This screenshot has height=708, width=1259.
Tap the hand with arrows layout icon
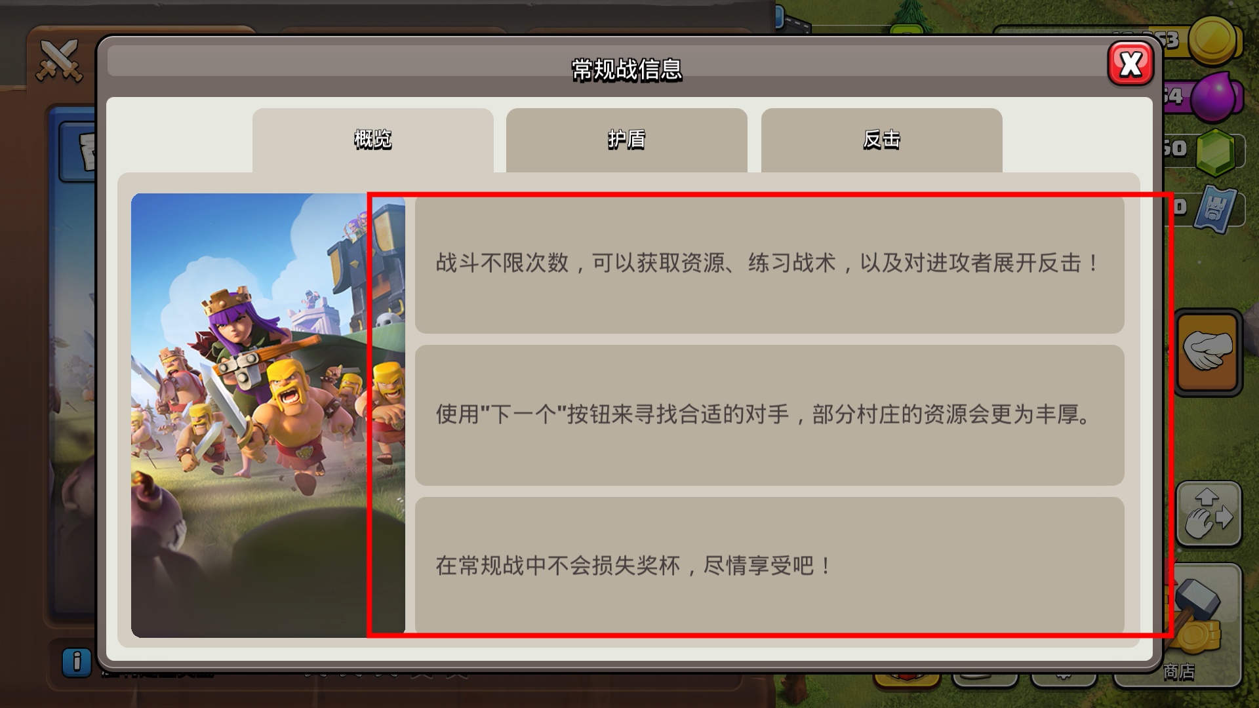point(1209,514)
